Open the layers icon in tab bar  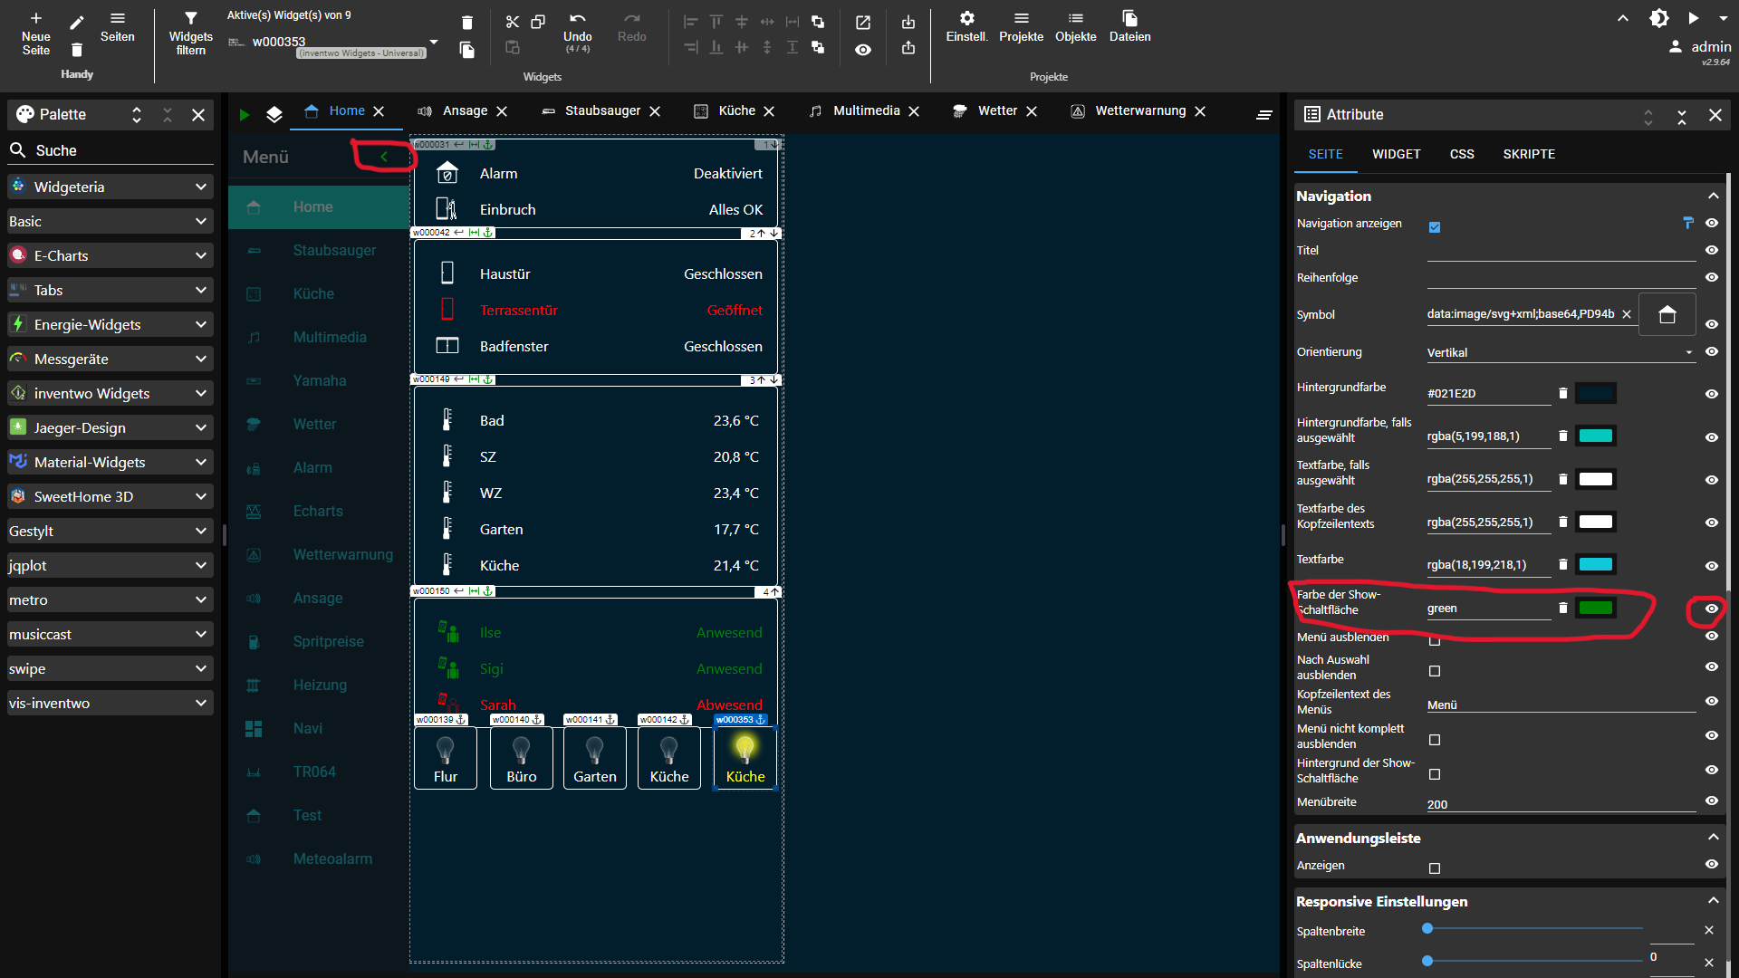pyautogui.click(x=274, y=114)
